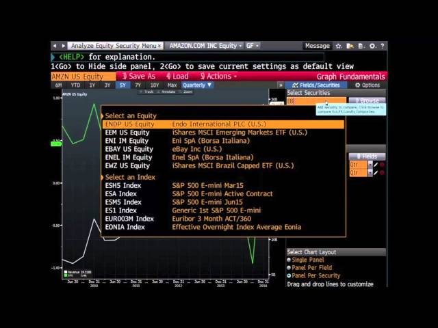This screenshot has height=328, width=438.
Task: Select ES1 Index Generic 1st E-mini
Action: pos(223,210)
